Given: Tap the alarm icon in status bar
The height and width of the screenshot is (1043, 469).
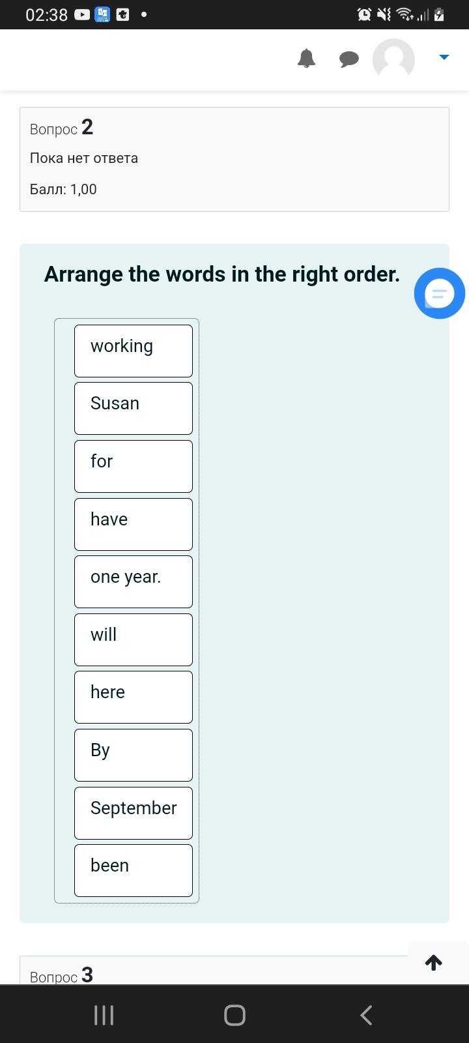Looking at the screenshot, I should pyautogui.click(x=364, y=14).
